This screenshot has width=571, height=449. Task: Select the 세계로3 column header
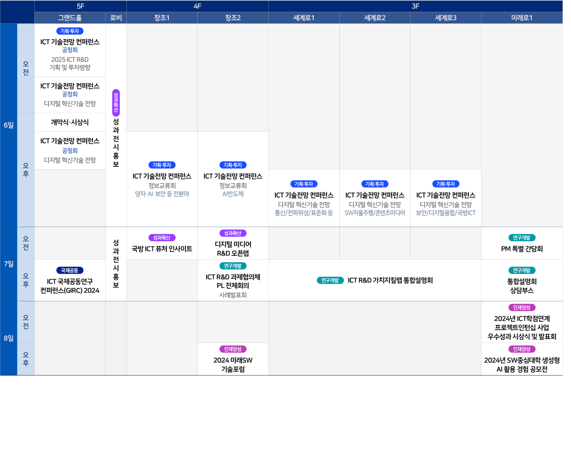tap(446, 18)
